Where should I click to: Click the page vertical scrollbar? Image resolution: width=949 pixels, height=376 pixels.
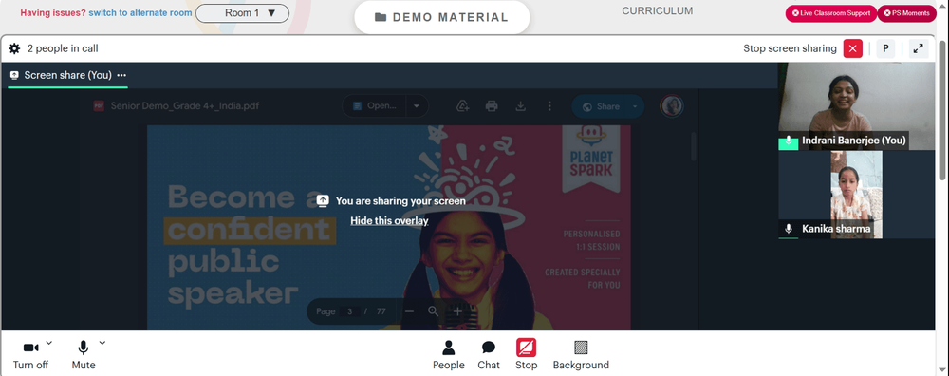(x=942, y=109)
